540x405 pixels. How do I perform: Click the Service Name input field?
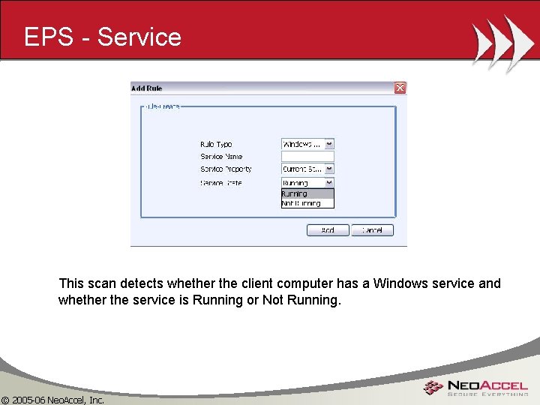pos(307,156)
